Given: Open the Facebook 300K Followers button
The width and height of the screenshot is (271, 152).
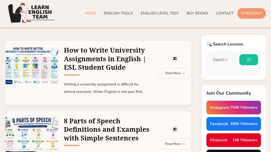Looking at the screenshot, I should pos(234,124).
